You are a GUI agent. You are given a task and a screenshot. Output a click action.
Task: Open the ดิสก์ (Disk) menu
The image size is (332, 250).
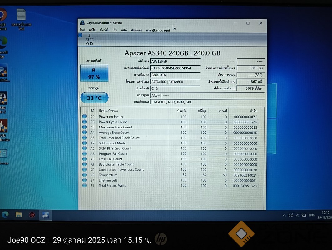124,30
